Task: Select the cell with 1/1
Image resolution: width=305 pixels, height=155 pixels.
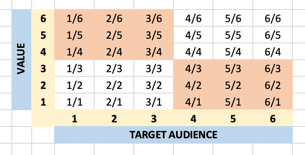Action: pyautogui.click(x=74, y=101)
